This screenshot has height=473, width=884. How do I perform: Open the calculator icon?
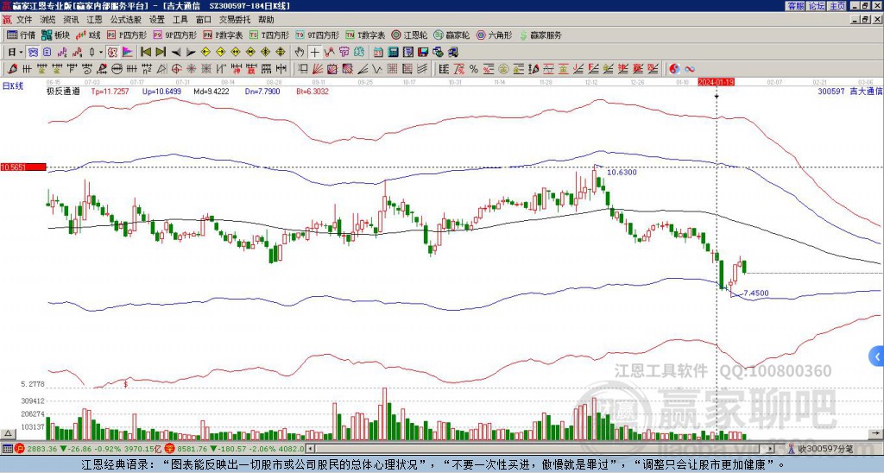pyautogui.click(x=393, y=53)
